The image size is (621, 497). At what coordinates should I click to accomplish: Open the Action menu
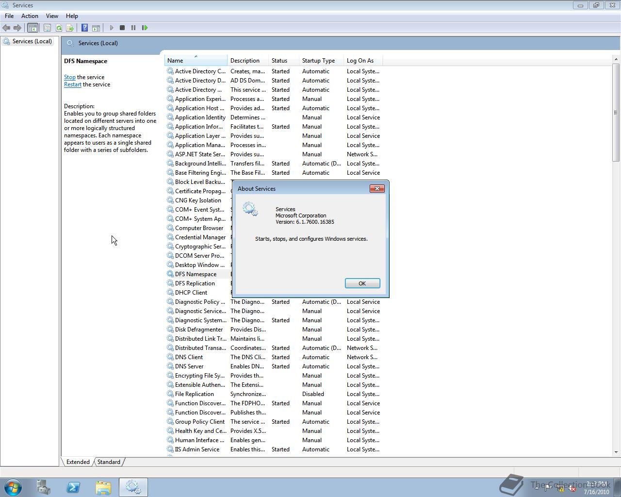coord(30,16)
